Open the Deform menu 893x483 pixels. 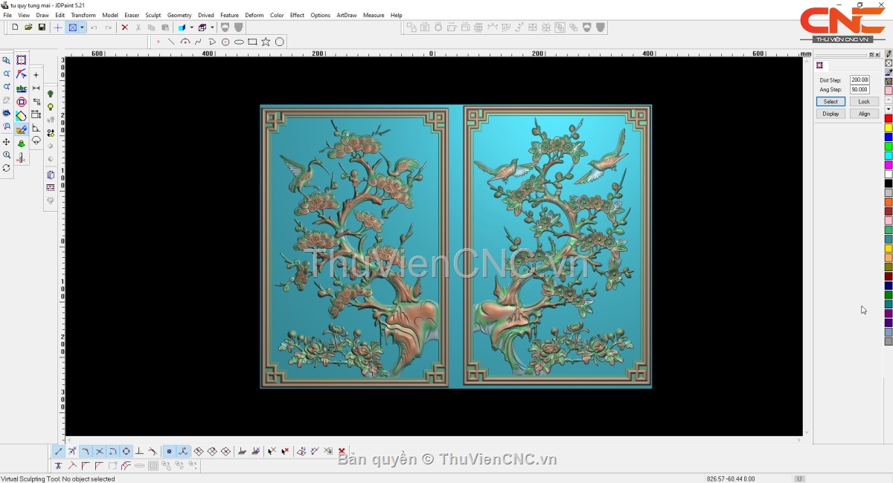pyautogui.click(x=255, y=15)
